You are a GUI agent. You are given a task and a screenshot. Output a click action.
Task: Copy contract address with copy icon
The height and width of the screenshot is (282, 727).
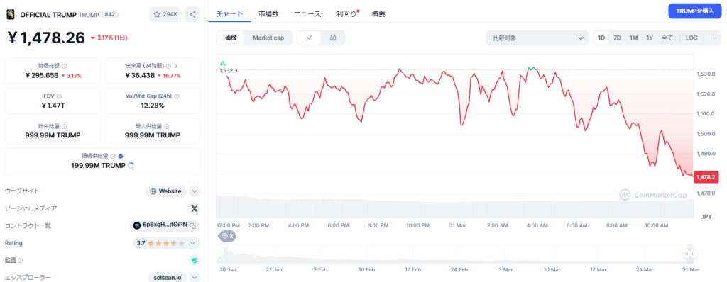pyautogui.click(x=192, y=225)
